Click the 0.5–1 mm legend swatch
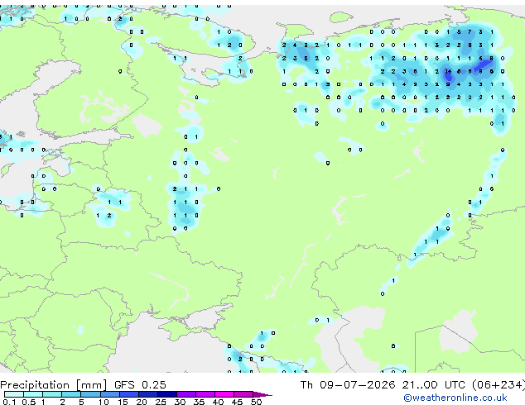Image resolution: width=525 pixels, height=405 pixels. pyautogui.click(x=33, y=394)
